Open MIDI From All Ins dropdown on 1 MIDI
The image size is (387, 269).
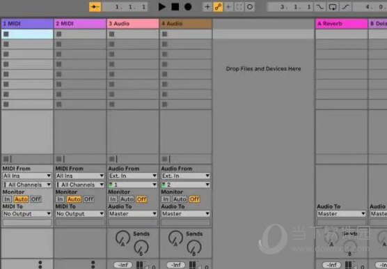click(x=27, y=176)
